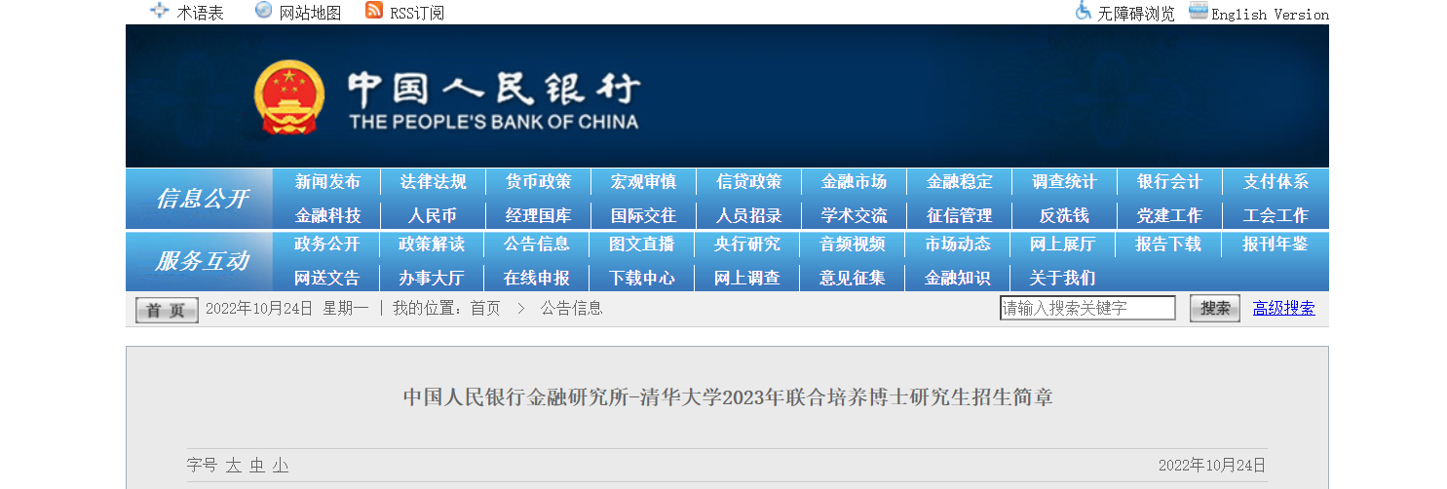Click the 首页 home button

[x=167, y=310]
